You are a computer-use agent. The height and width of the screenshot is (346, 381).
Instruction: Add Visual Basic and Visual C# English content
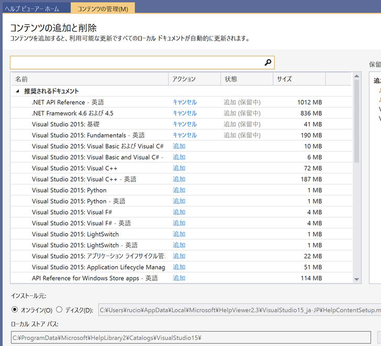[x=179, y=157]
